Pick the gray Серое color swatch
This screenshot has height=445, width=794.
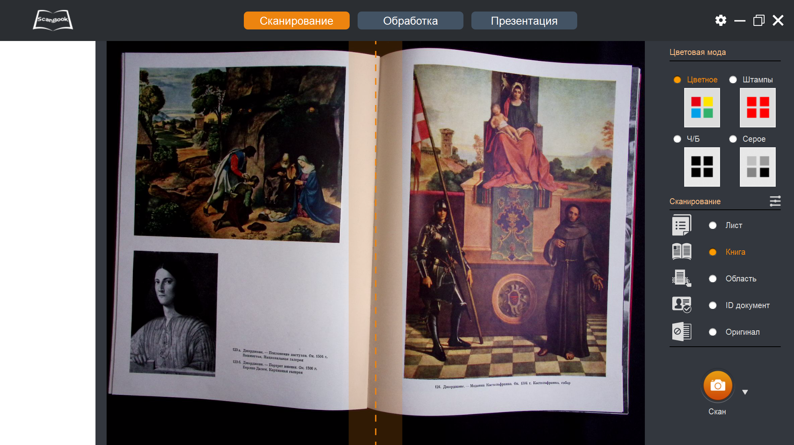click(x=757, y=167)
